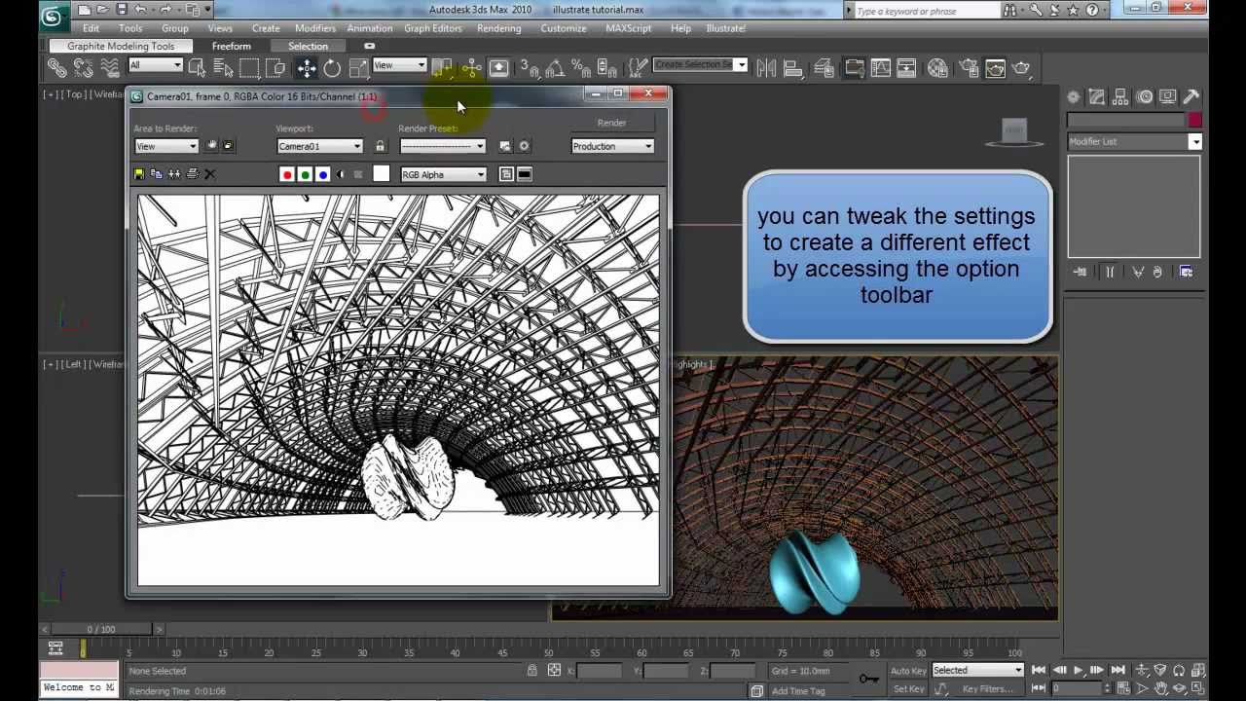Open the Edit menu
The image size is (1246, 701).
coord(91,28)
